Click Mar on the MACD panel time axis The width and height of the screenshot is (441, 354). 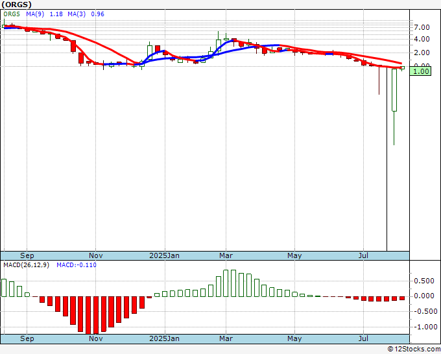coord(226,338)
